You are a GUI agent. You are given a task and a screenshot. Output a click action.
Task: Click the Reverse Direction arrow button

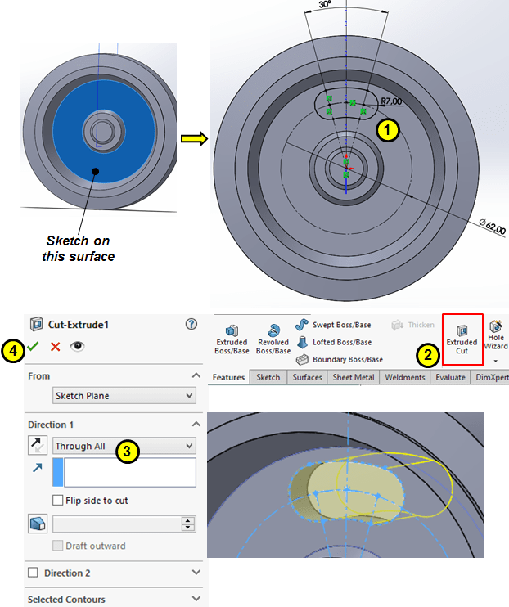coord(38,447)
